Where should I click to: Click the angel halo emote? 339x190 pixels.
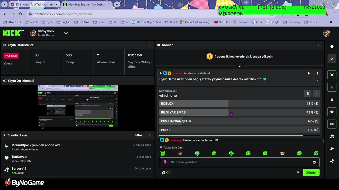(x=163, y=153)
